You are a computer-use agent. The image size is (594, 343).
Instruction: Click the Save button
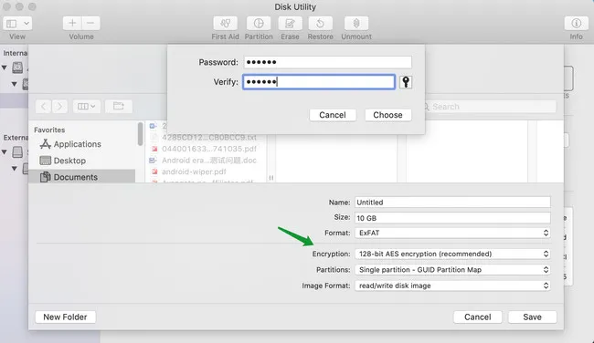[x=532, y=317]
